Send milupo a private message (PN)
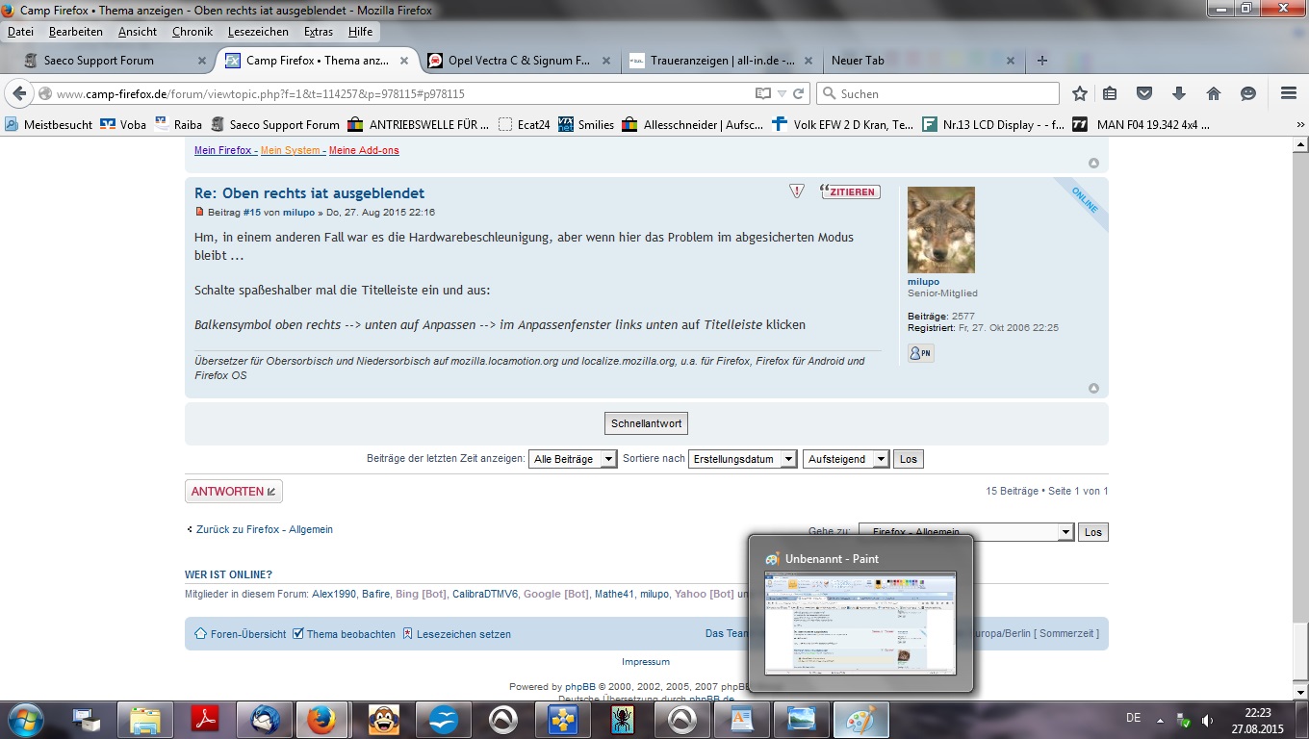This screenshot has width=1309, height=739. [x=920, y=353]
